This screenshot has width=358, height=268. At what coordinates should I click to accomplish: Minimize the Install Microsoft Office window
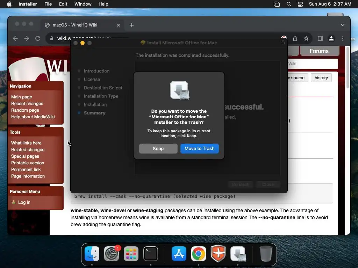pyautogui.click(x=83, y=43)
